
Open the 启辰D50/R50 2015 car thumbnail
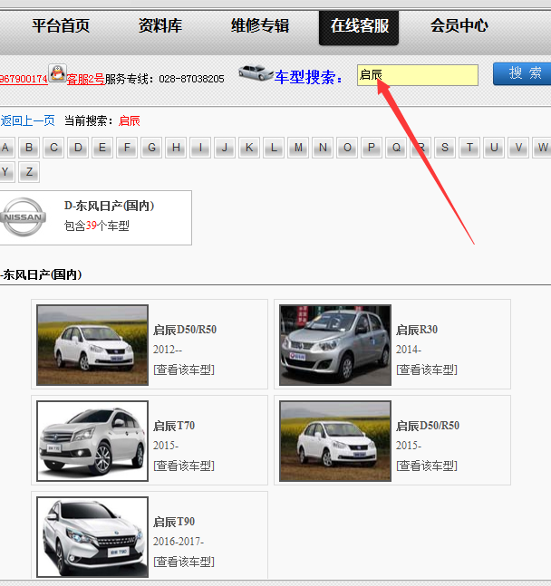coord(335,441)
